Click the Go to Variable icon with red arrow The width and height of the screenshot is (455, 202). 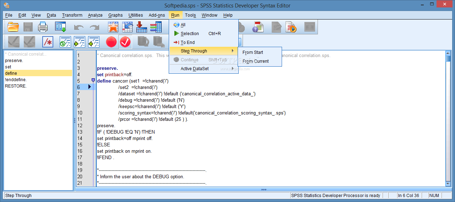click(142, 27)
